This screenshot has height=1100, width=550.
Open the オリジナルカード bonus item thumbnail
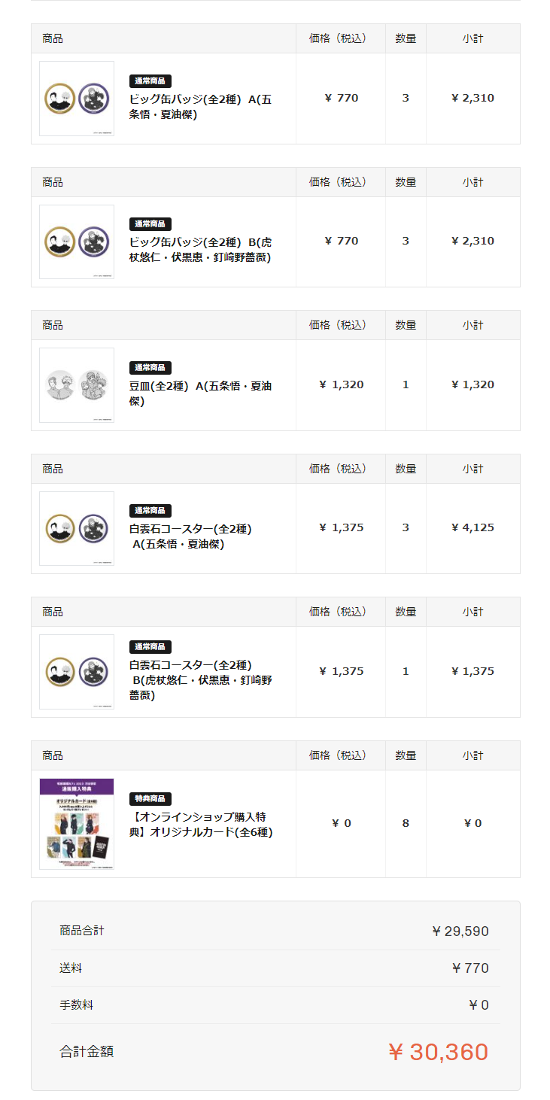(77, 824)
